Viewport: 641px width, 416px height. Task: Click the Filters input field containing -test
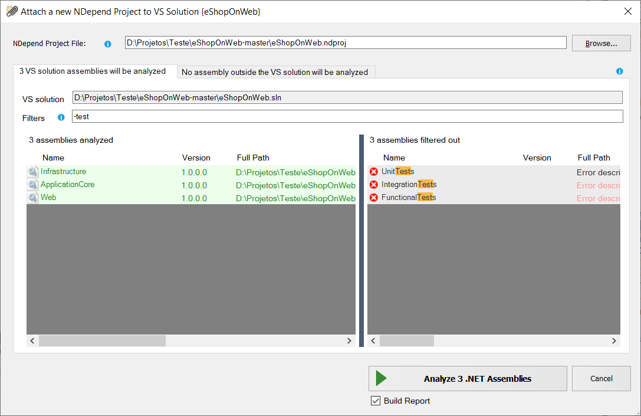pos(347,116)
